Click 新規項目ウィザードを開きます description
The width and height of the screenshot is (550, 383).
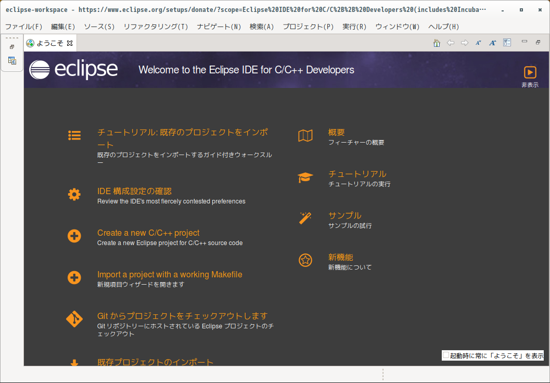[x=140, y=285]
